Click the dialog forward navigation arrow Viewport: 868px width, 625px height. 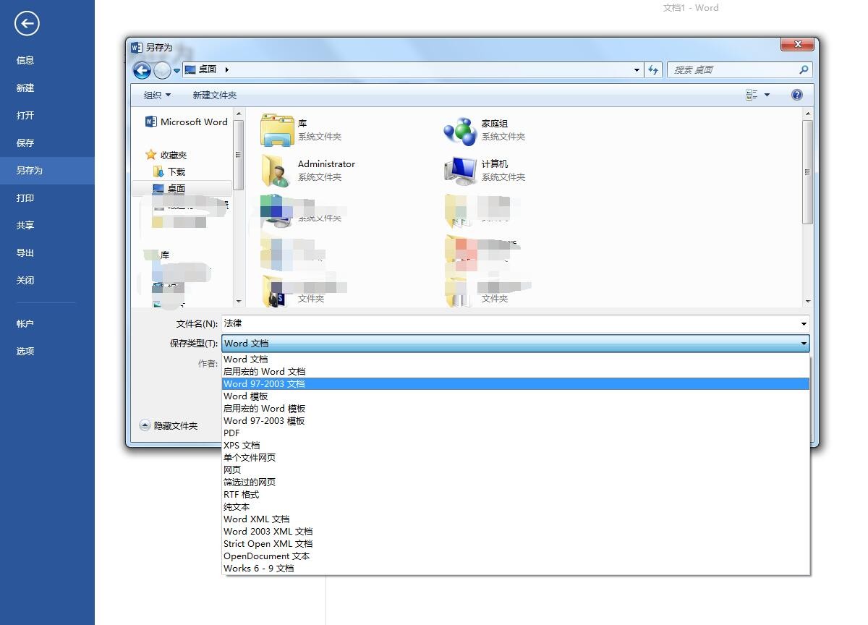tap(162, 70)
